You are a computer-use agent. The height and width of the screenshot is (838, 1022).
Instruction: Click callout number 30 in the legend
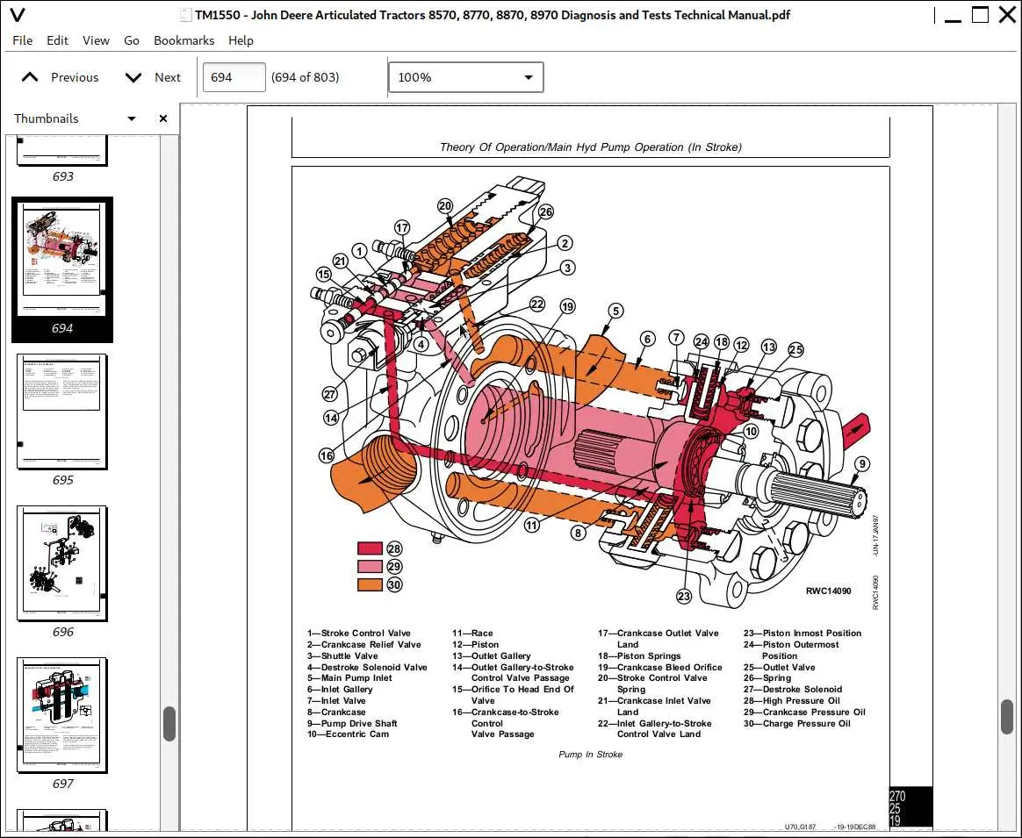coord(394,584)
